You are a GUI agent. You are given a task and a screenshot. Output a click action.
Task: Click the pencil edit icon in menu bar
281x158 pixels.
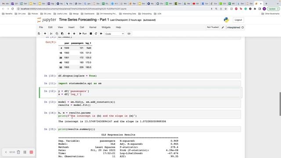coord(223,27)
